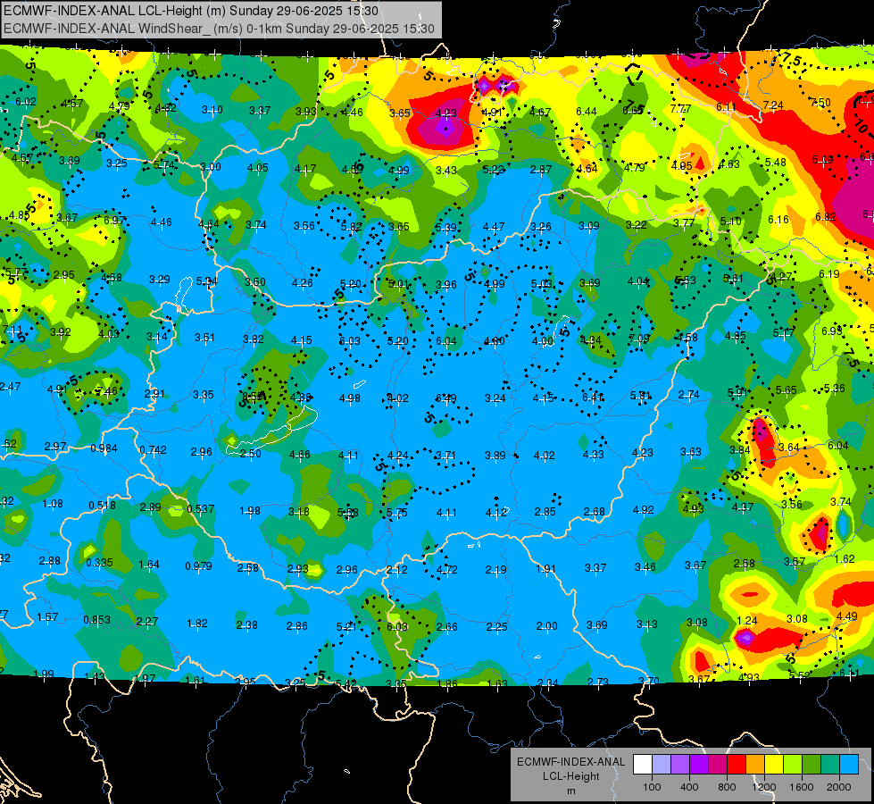Screen dimensions: 874x804
Task: Click the legend text LCL-Height
Action: (570, 776)
